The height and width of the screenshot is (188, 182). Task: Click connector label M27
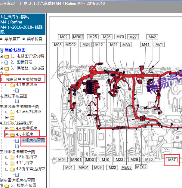[x=133, y=37]
